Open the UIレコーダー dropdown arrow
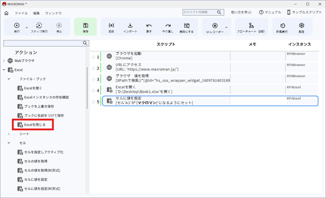 click(226, 28)
